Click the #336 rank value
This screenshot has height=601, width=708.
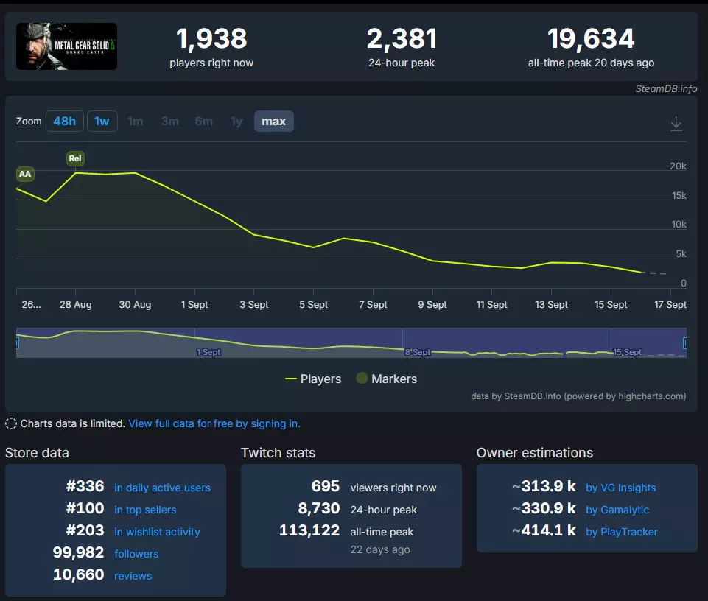click(x=85, y=486)
